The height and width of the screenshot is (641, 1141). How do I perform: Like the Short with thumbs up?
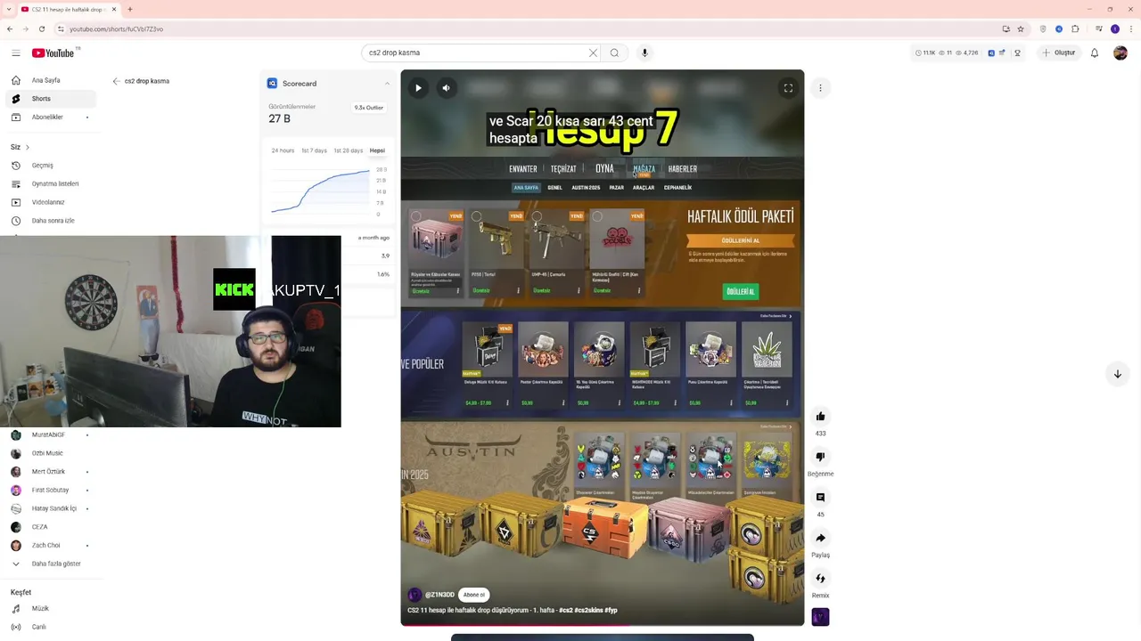pyautogui.click(x=820, y=417)
